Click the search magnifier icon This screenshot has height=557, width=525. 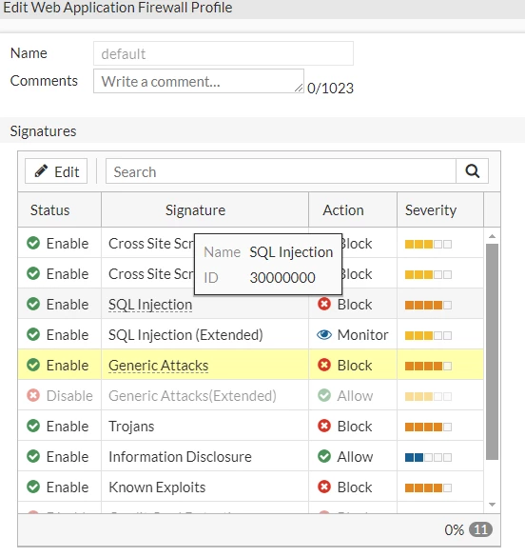(472, 171)
